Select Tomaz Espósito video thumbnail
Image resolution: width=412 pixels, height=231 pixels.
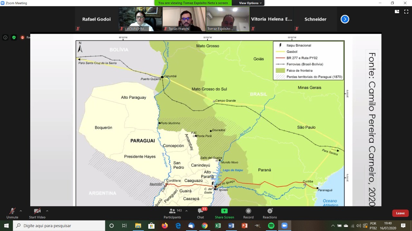[x=228, y=19]
